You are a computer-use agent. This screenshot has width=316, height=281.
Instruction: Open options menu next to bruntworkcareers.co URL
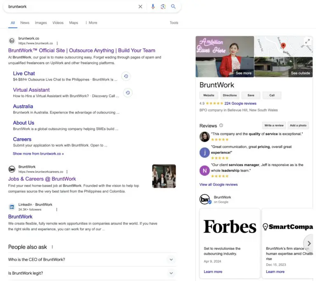click(67, 172)
